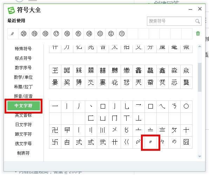Insert the 淼 character
This screenshot has width=209, height=175.
pyautogui.click(x=174, y=71)
